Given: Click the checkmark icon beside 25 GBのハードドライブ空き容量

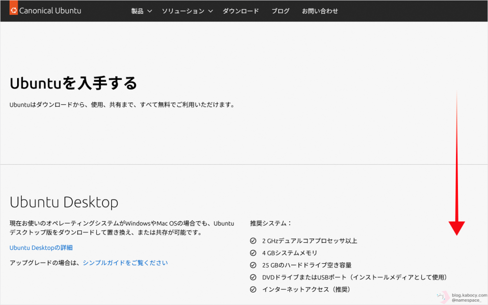Looking at the screenshot, I should [253, 265].
